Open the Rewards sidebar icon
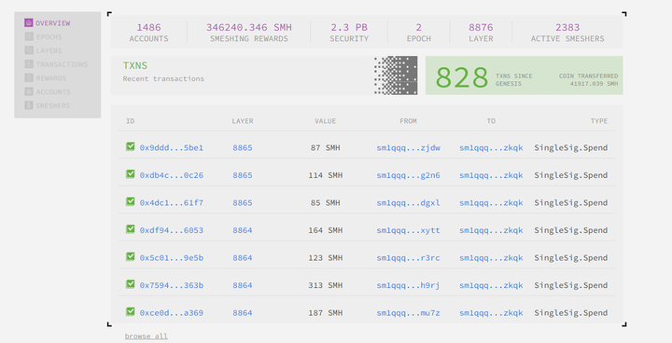 [29, 77]
